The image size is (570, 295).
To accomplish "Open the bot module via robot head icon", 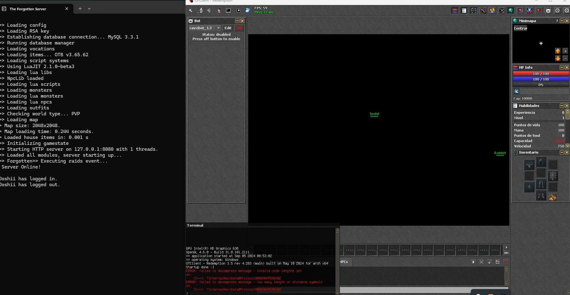I will click(x=548, y=10).
